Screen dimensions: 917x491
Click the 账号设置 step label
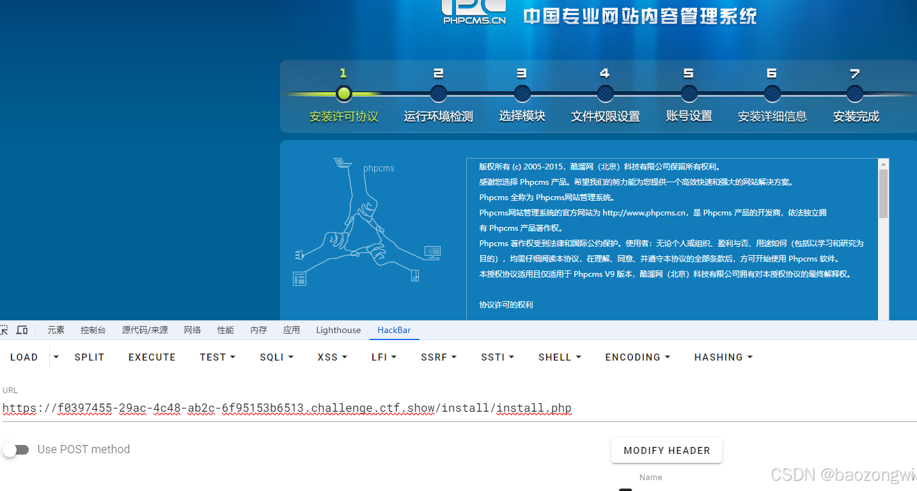(x=689, y=116)
